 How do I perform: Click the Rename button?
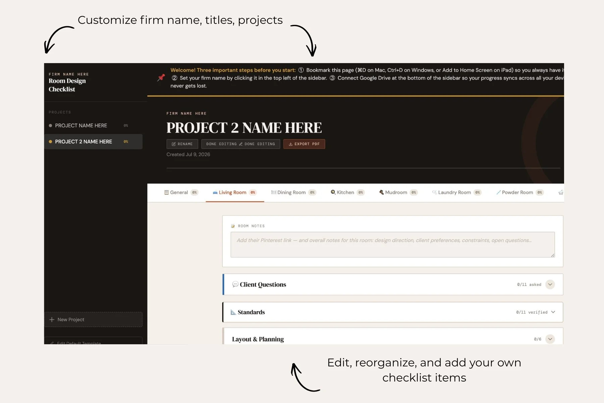click(182, 144)
